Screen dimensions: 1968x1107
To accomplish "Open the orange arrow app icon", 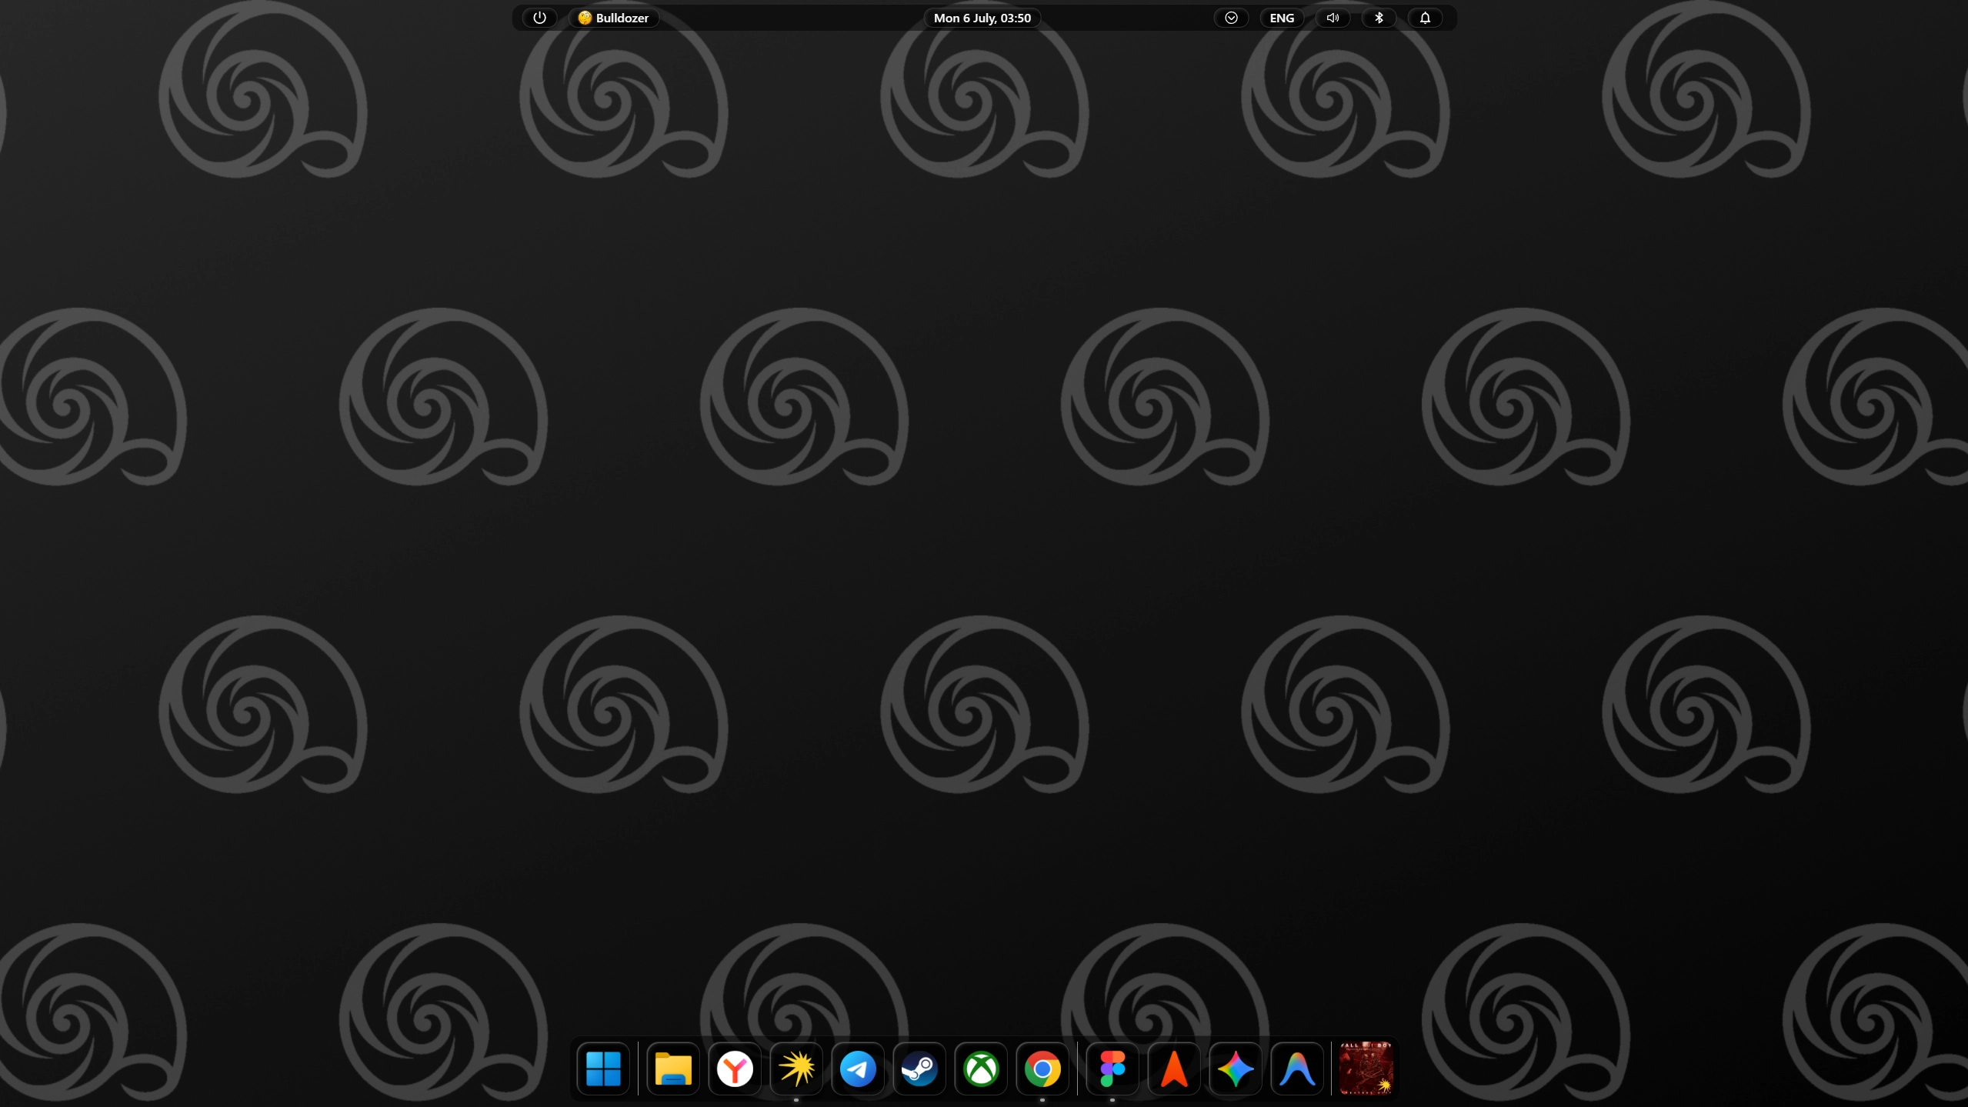I will tap(1174, 1069).
